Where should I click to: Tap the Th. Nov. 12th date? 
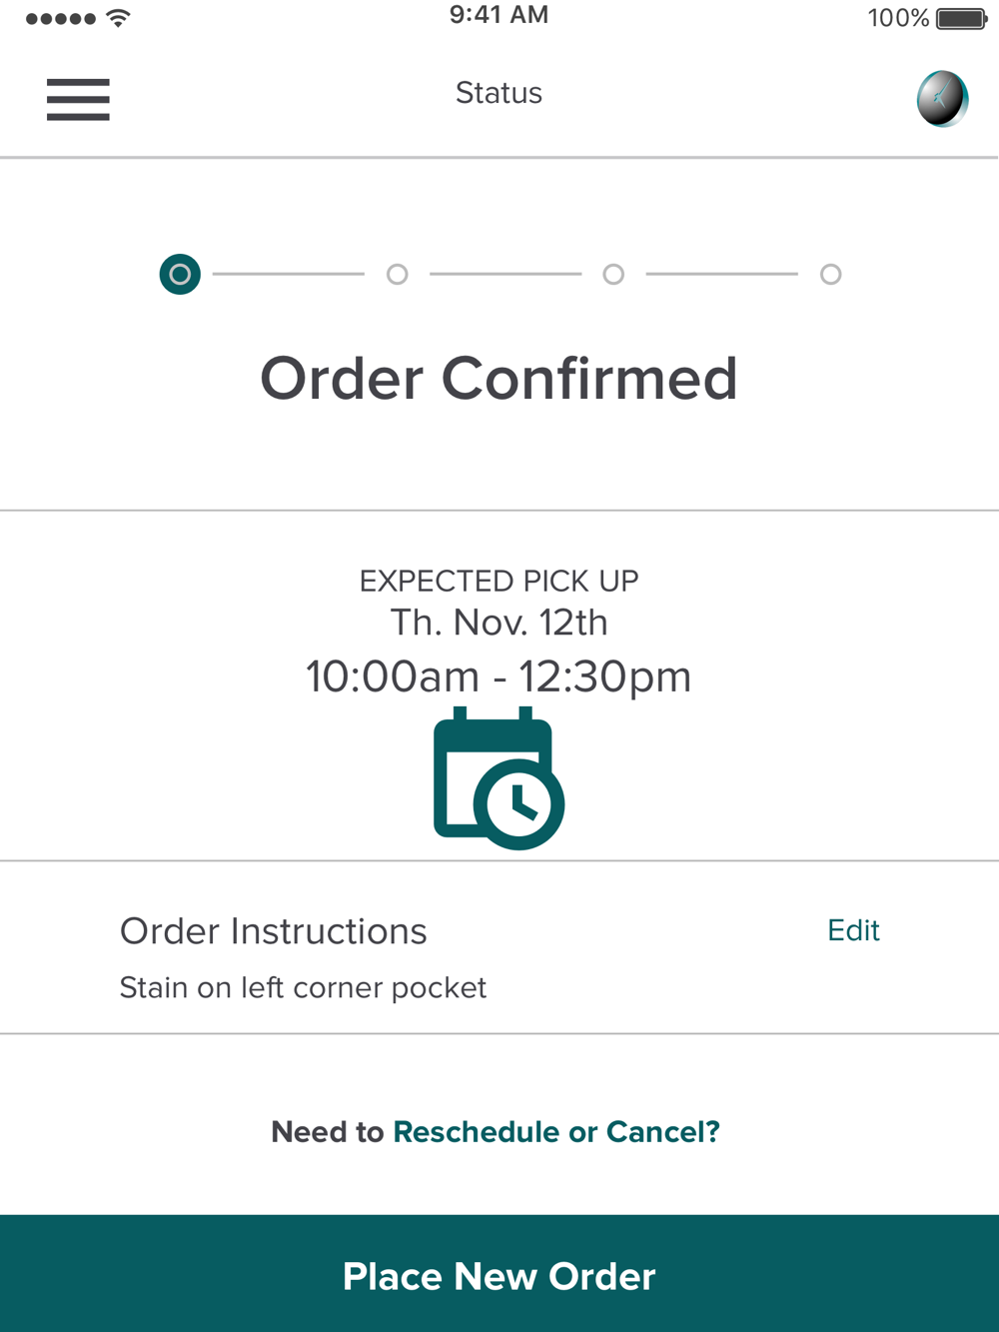499,623
